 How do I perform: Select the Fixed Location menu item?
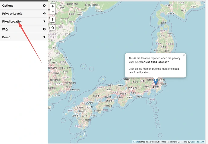tap(12, 21)
